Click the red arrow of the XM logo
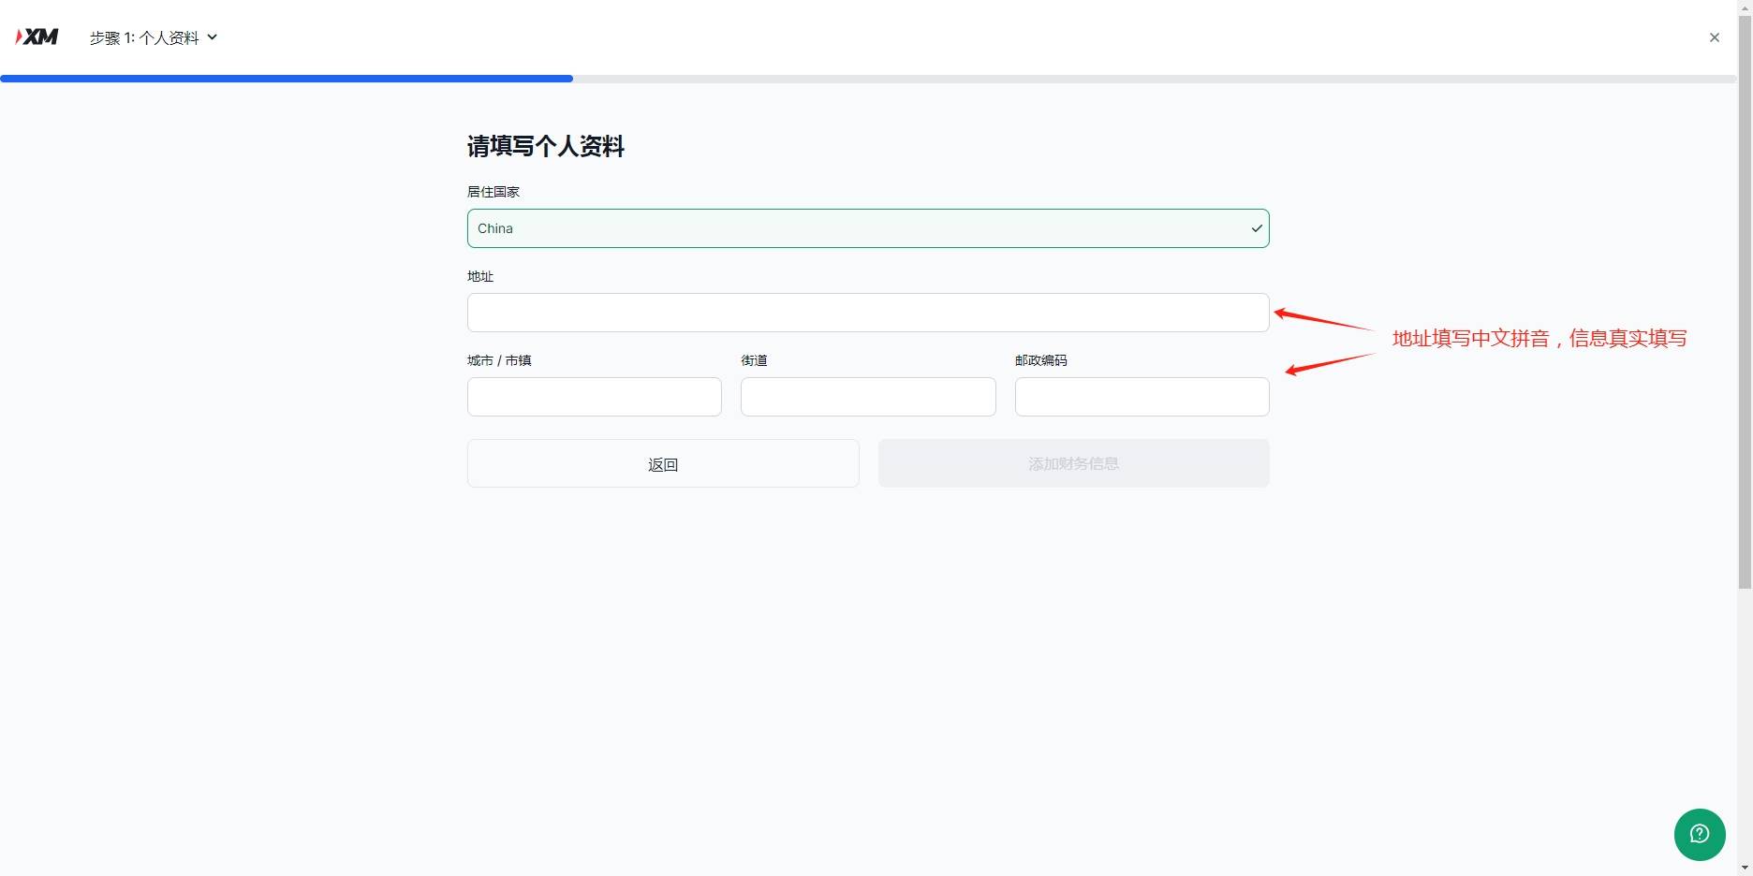Image resolution: width=1753 pixels, height=876 pixels. [17, 36]
